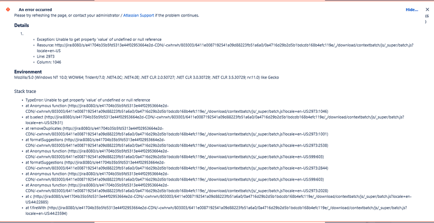Image resolution: width=434 pixels, height=223 pixels.
Task: Click the Mozilla/5.0 user agent string
Action: pos(146,77)
